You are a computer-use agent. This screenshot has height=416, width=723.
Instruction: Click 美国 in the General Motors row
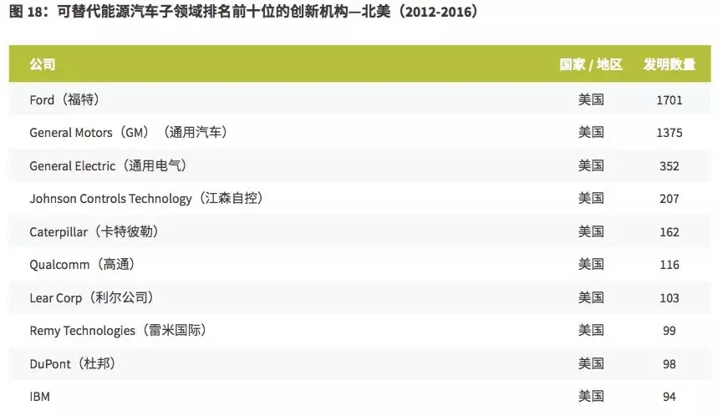(591, 132)
